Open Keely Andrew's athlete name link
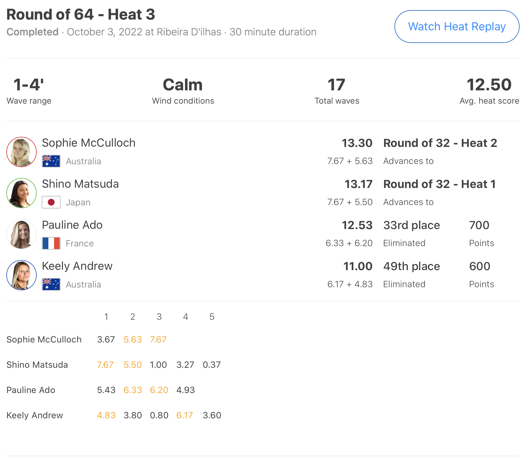Screen dimensions: 531x460 point(77,266)
